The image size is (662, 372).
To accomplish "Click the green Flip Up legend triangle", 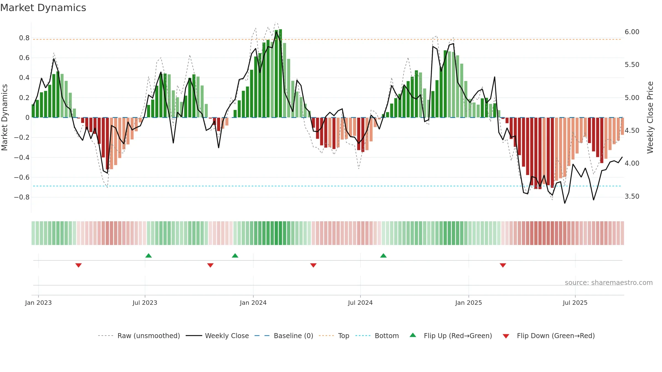I will [413, 335].
